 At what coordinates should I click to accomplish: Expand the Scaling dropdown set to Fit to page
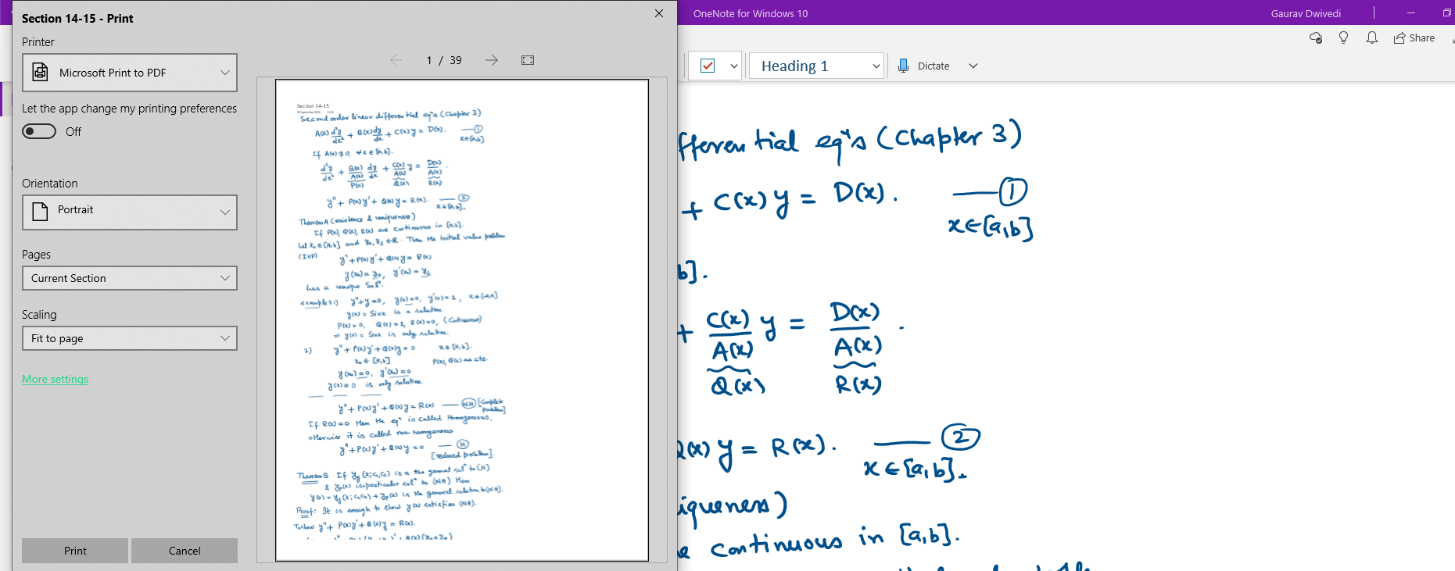130,338
